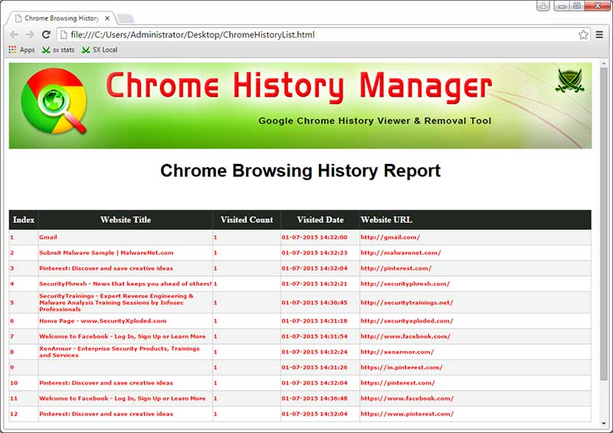Click the file path address bar

click(x=306, y=34)
